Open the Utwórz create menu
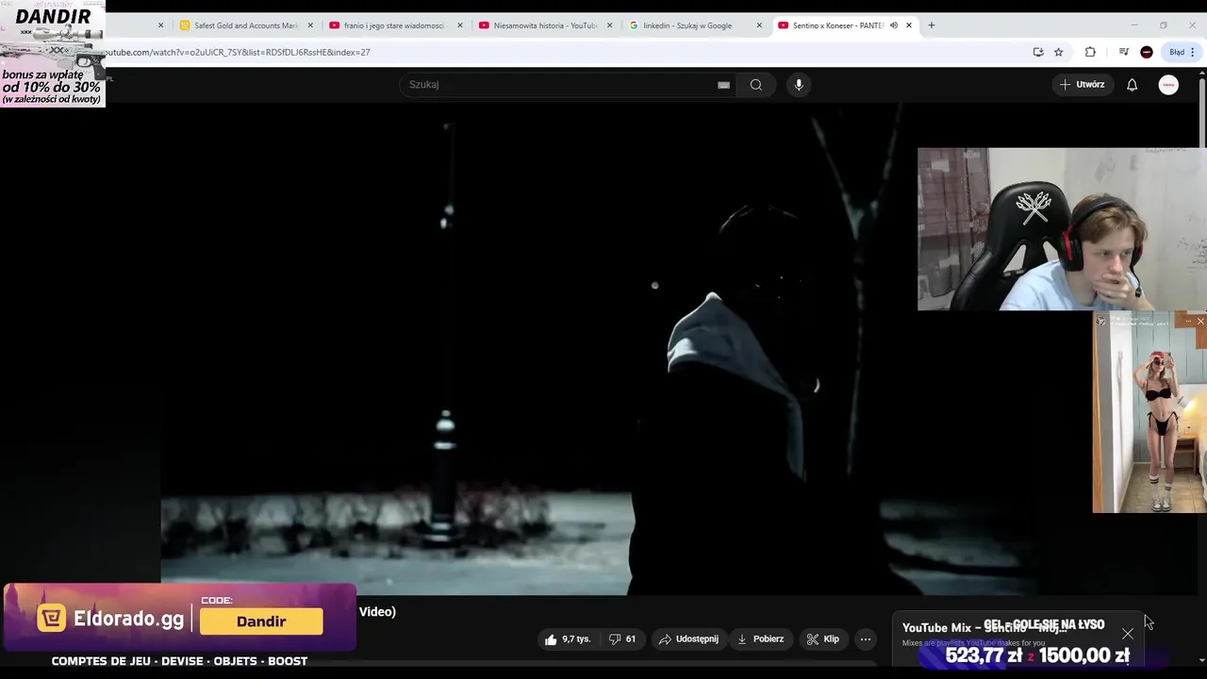 tap(1082, 85)
